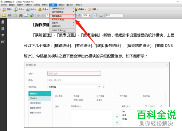The image size is (182, 131).
Task: Expand the 高级编辑(A) submenu
Action: click(x=62, y=16)
